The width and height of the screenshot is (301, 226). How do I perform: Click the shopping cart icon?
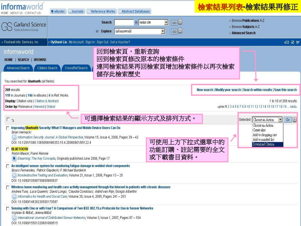point(298,42)
